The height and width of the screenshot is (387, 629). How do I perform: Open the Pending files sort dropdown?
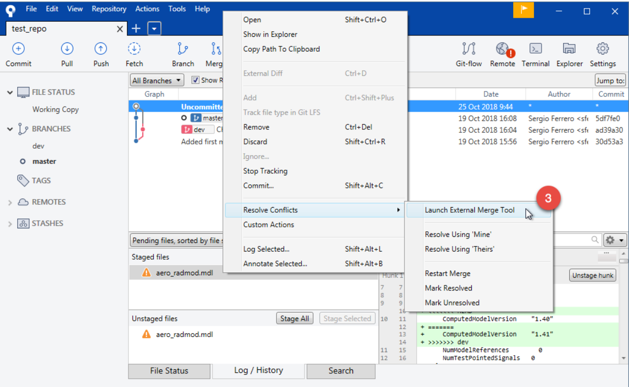click(x=176, y=240)
